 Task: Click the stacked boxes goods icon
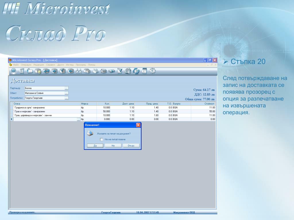click(x=87, y=71)
